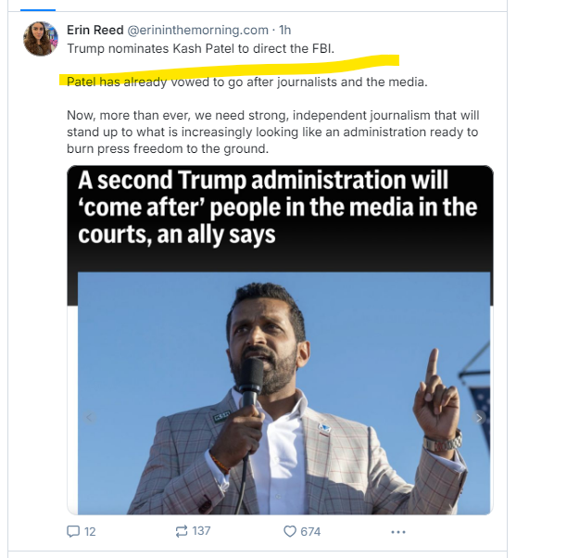Repost this post using the repost arrows icon
Viewport: 567px width, 558px height.
(182, 531)
